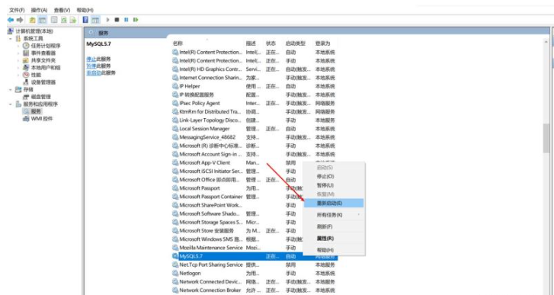This screenshot has height=295, width=554.
Task: Click the Restart Service green toolbar icon
Action: click(x=136, y=20)
